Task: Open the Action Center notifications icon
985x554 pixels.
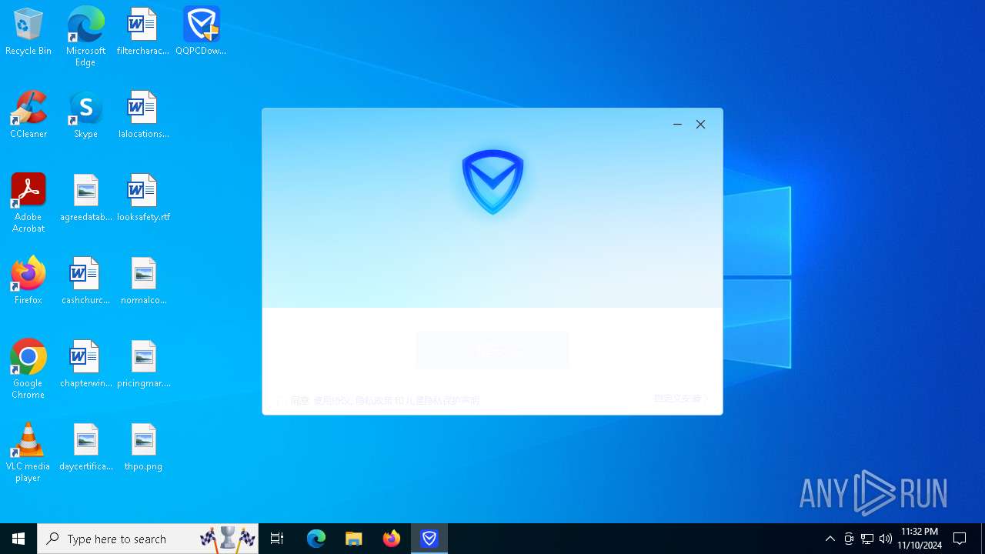Action: (960, 539)
